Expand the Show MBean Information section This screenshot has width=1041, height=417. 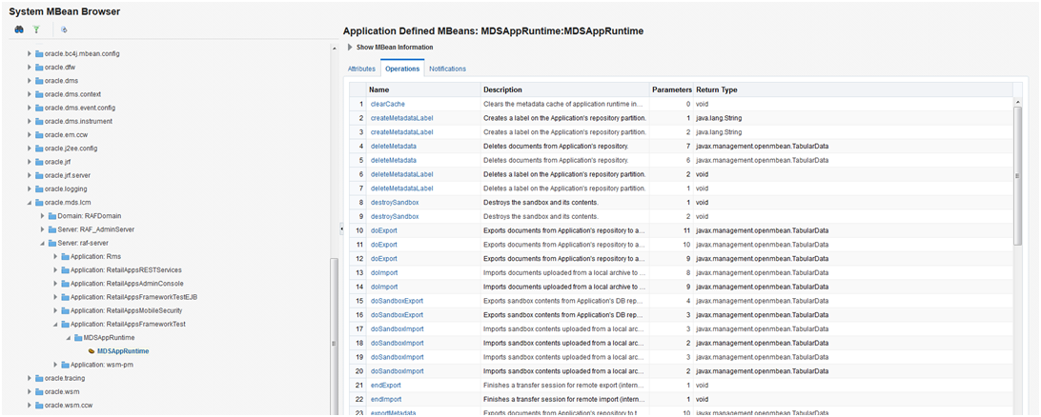351,47
